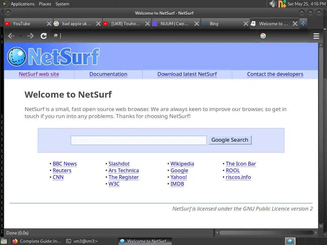The image size is (327, 245).
Task: Open the Documentation link
Action: 108,74
